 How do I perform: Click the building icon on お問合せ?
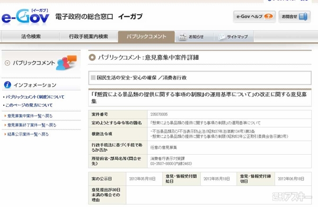pyautogui.click(x=303, y=16)
